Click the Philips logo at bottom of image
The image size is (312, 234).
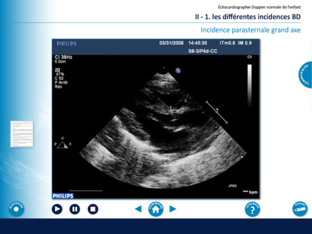(x=63, y=196)
